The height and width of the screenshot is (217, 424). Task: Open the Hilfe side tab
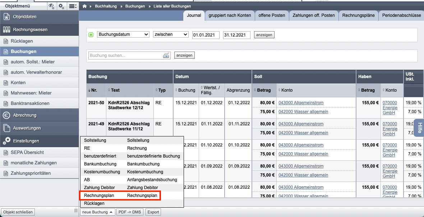(x=419, y=128)
